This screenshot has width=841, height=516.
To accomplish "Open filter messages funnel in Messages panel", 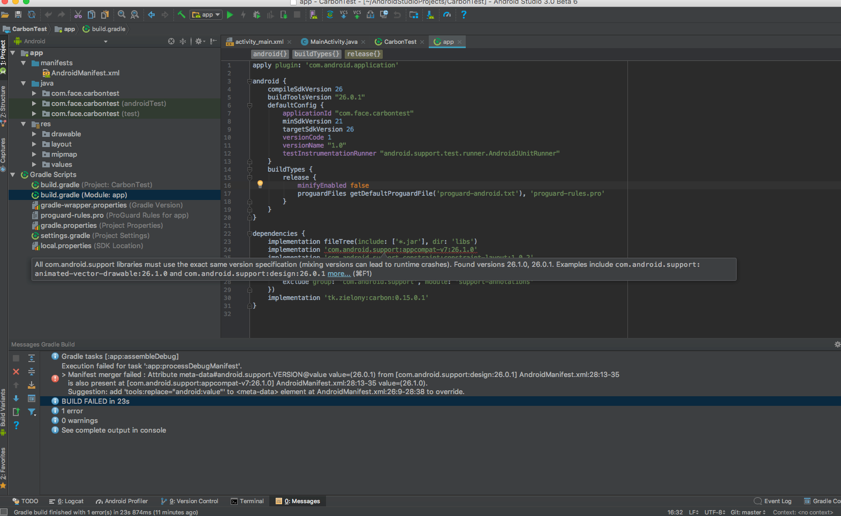I will coord(32,412).
